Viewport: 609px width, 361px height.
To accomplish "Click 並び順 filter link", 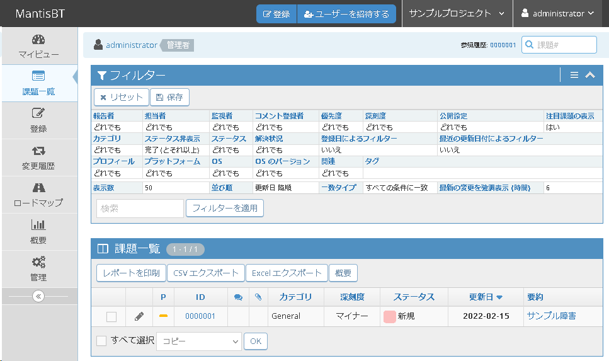I will pos(222,188).
